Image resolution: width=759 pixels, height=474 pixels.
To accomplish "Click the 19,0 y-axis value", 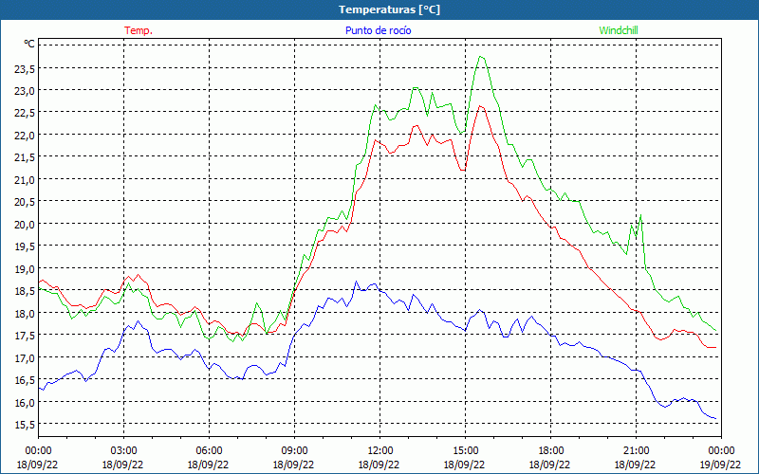I will tap(25, 269).
